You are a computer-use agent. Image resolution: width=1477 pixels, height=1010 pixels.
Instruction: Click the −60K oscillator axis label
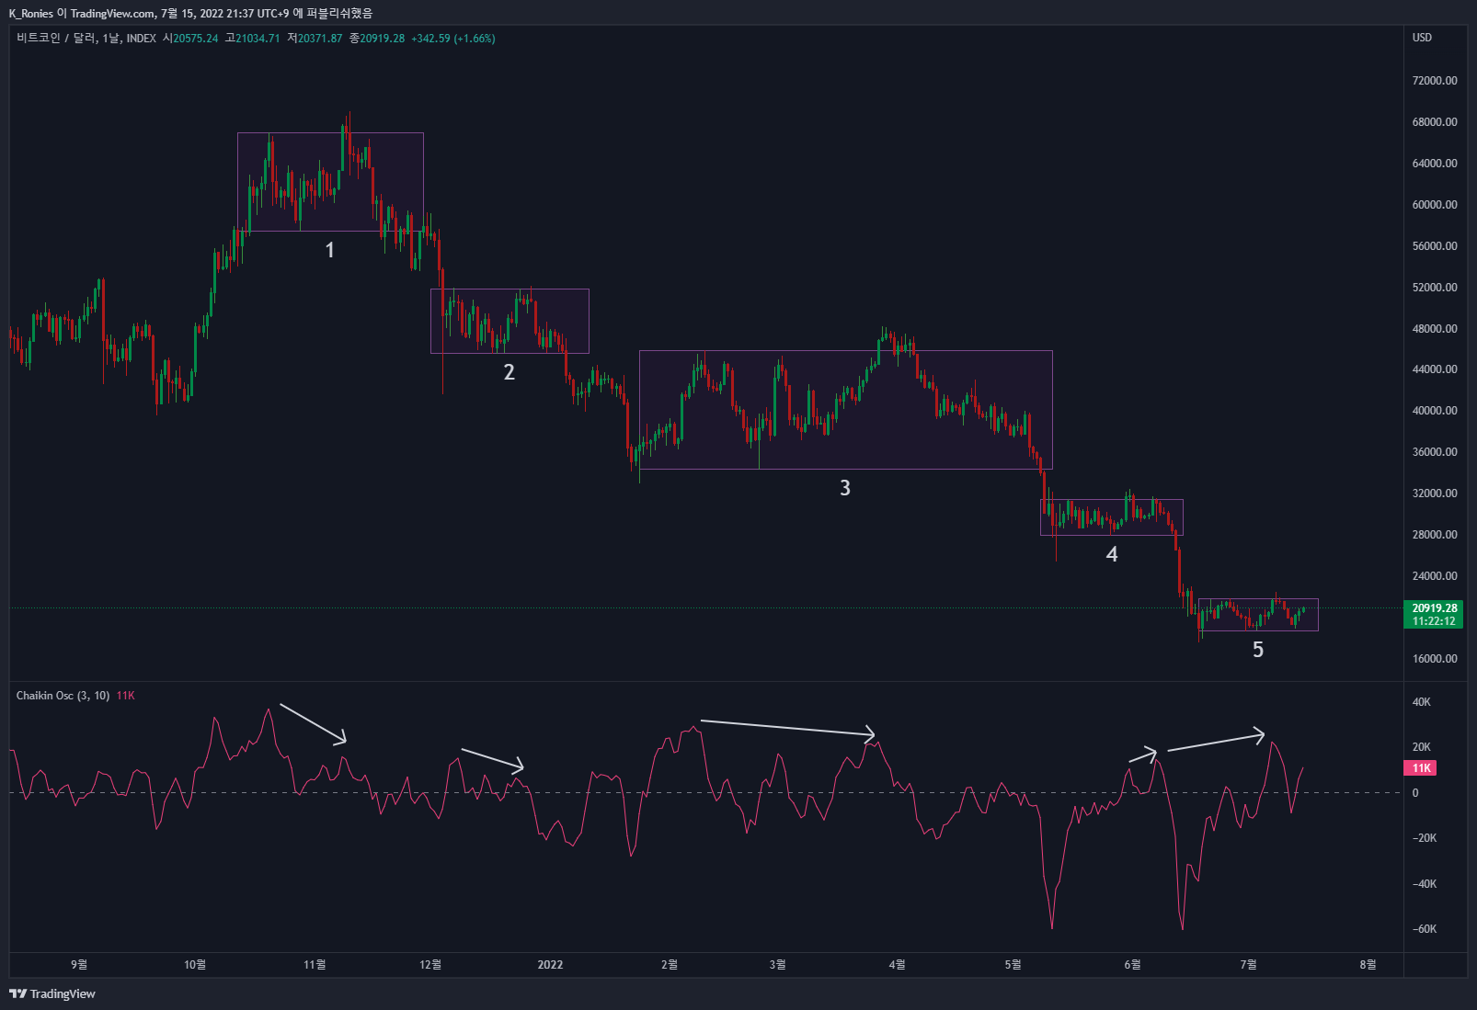point(1425,929)
